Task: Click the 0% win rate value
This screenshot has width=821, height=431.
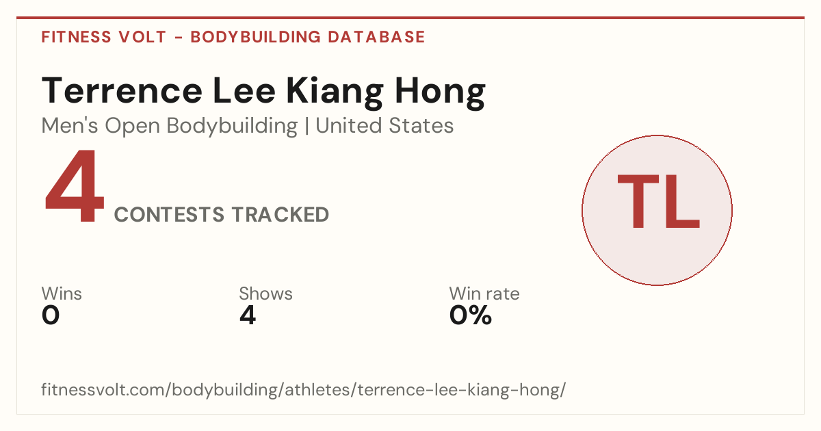Action: 471,315
